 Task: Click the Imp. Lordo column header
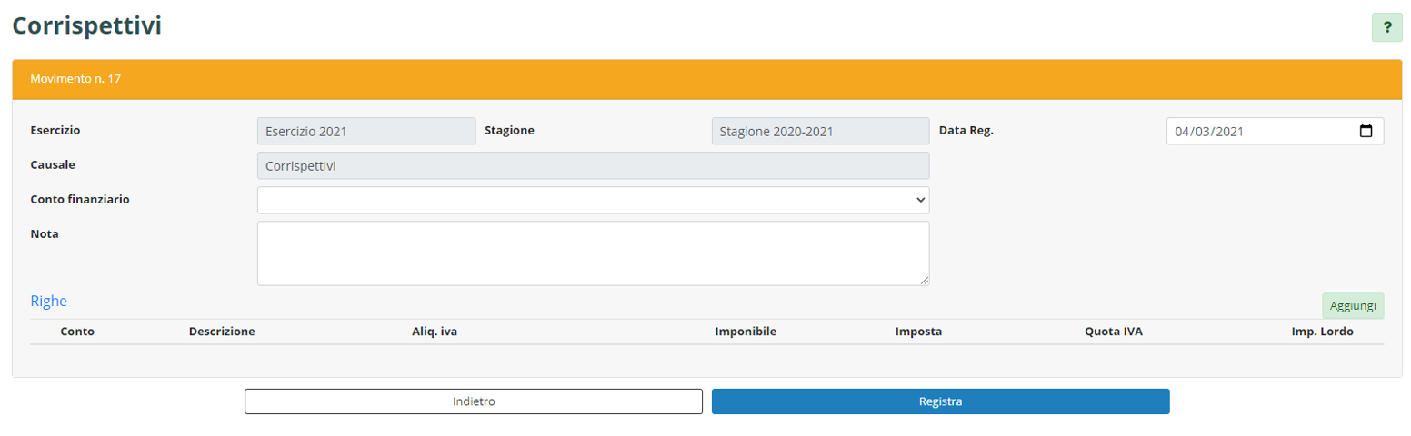(x=1322, y=332)
